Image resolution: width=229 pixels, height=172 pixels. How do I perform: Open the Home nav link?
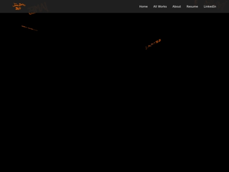143,6
